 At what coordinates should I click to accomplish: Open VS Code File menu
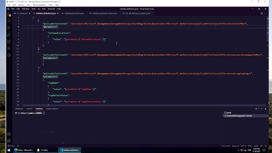[13, 9]
